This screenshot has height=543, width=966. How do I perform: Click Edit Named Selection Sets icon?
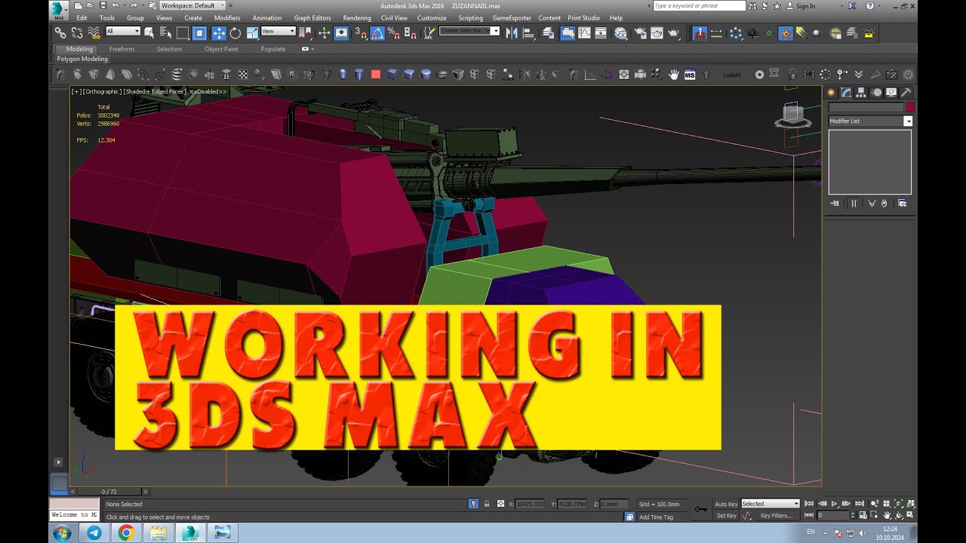coord(429,33)
